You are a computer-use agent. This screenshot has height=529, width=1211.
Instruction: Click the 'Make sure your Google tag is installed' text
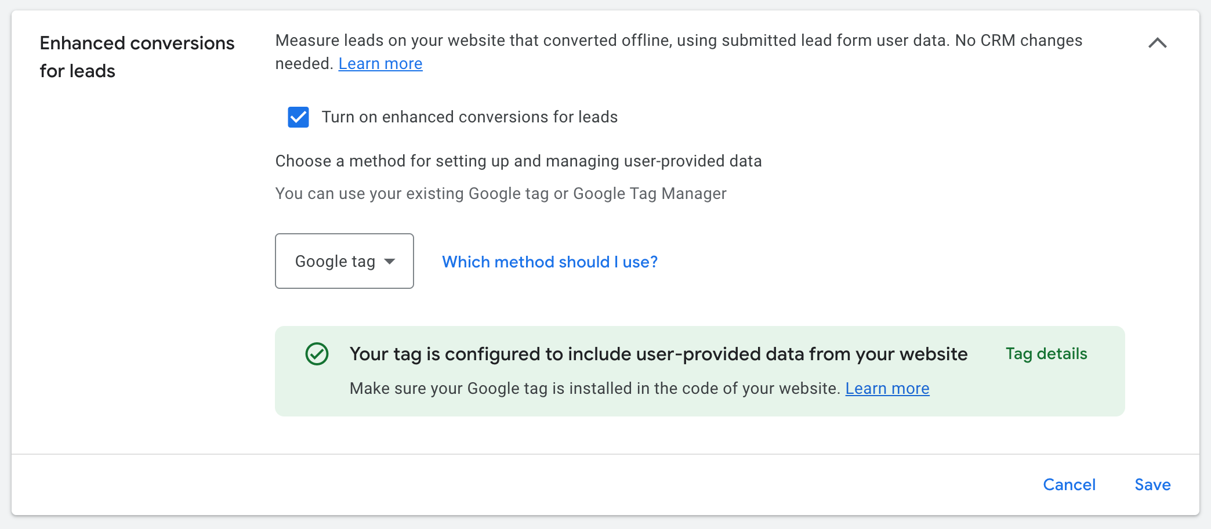click(x=595, y=389)
